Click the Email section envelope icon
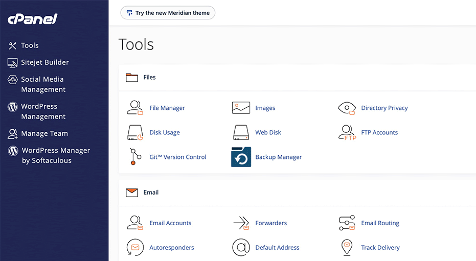 (132, 193)
